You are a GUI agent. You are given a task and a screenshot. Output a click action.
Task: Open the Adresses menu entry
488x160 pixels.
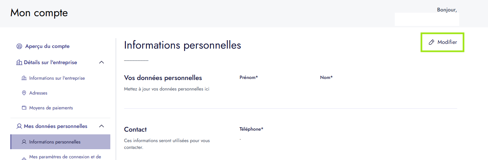pos(38,93)
